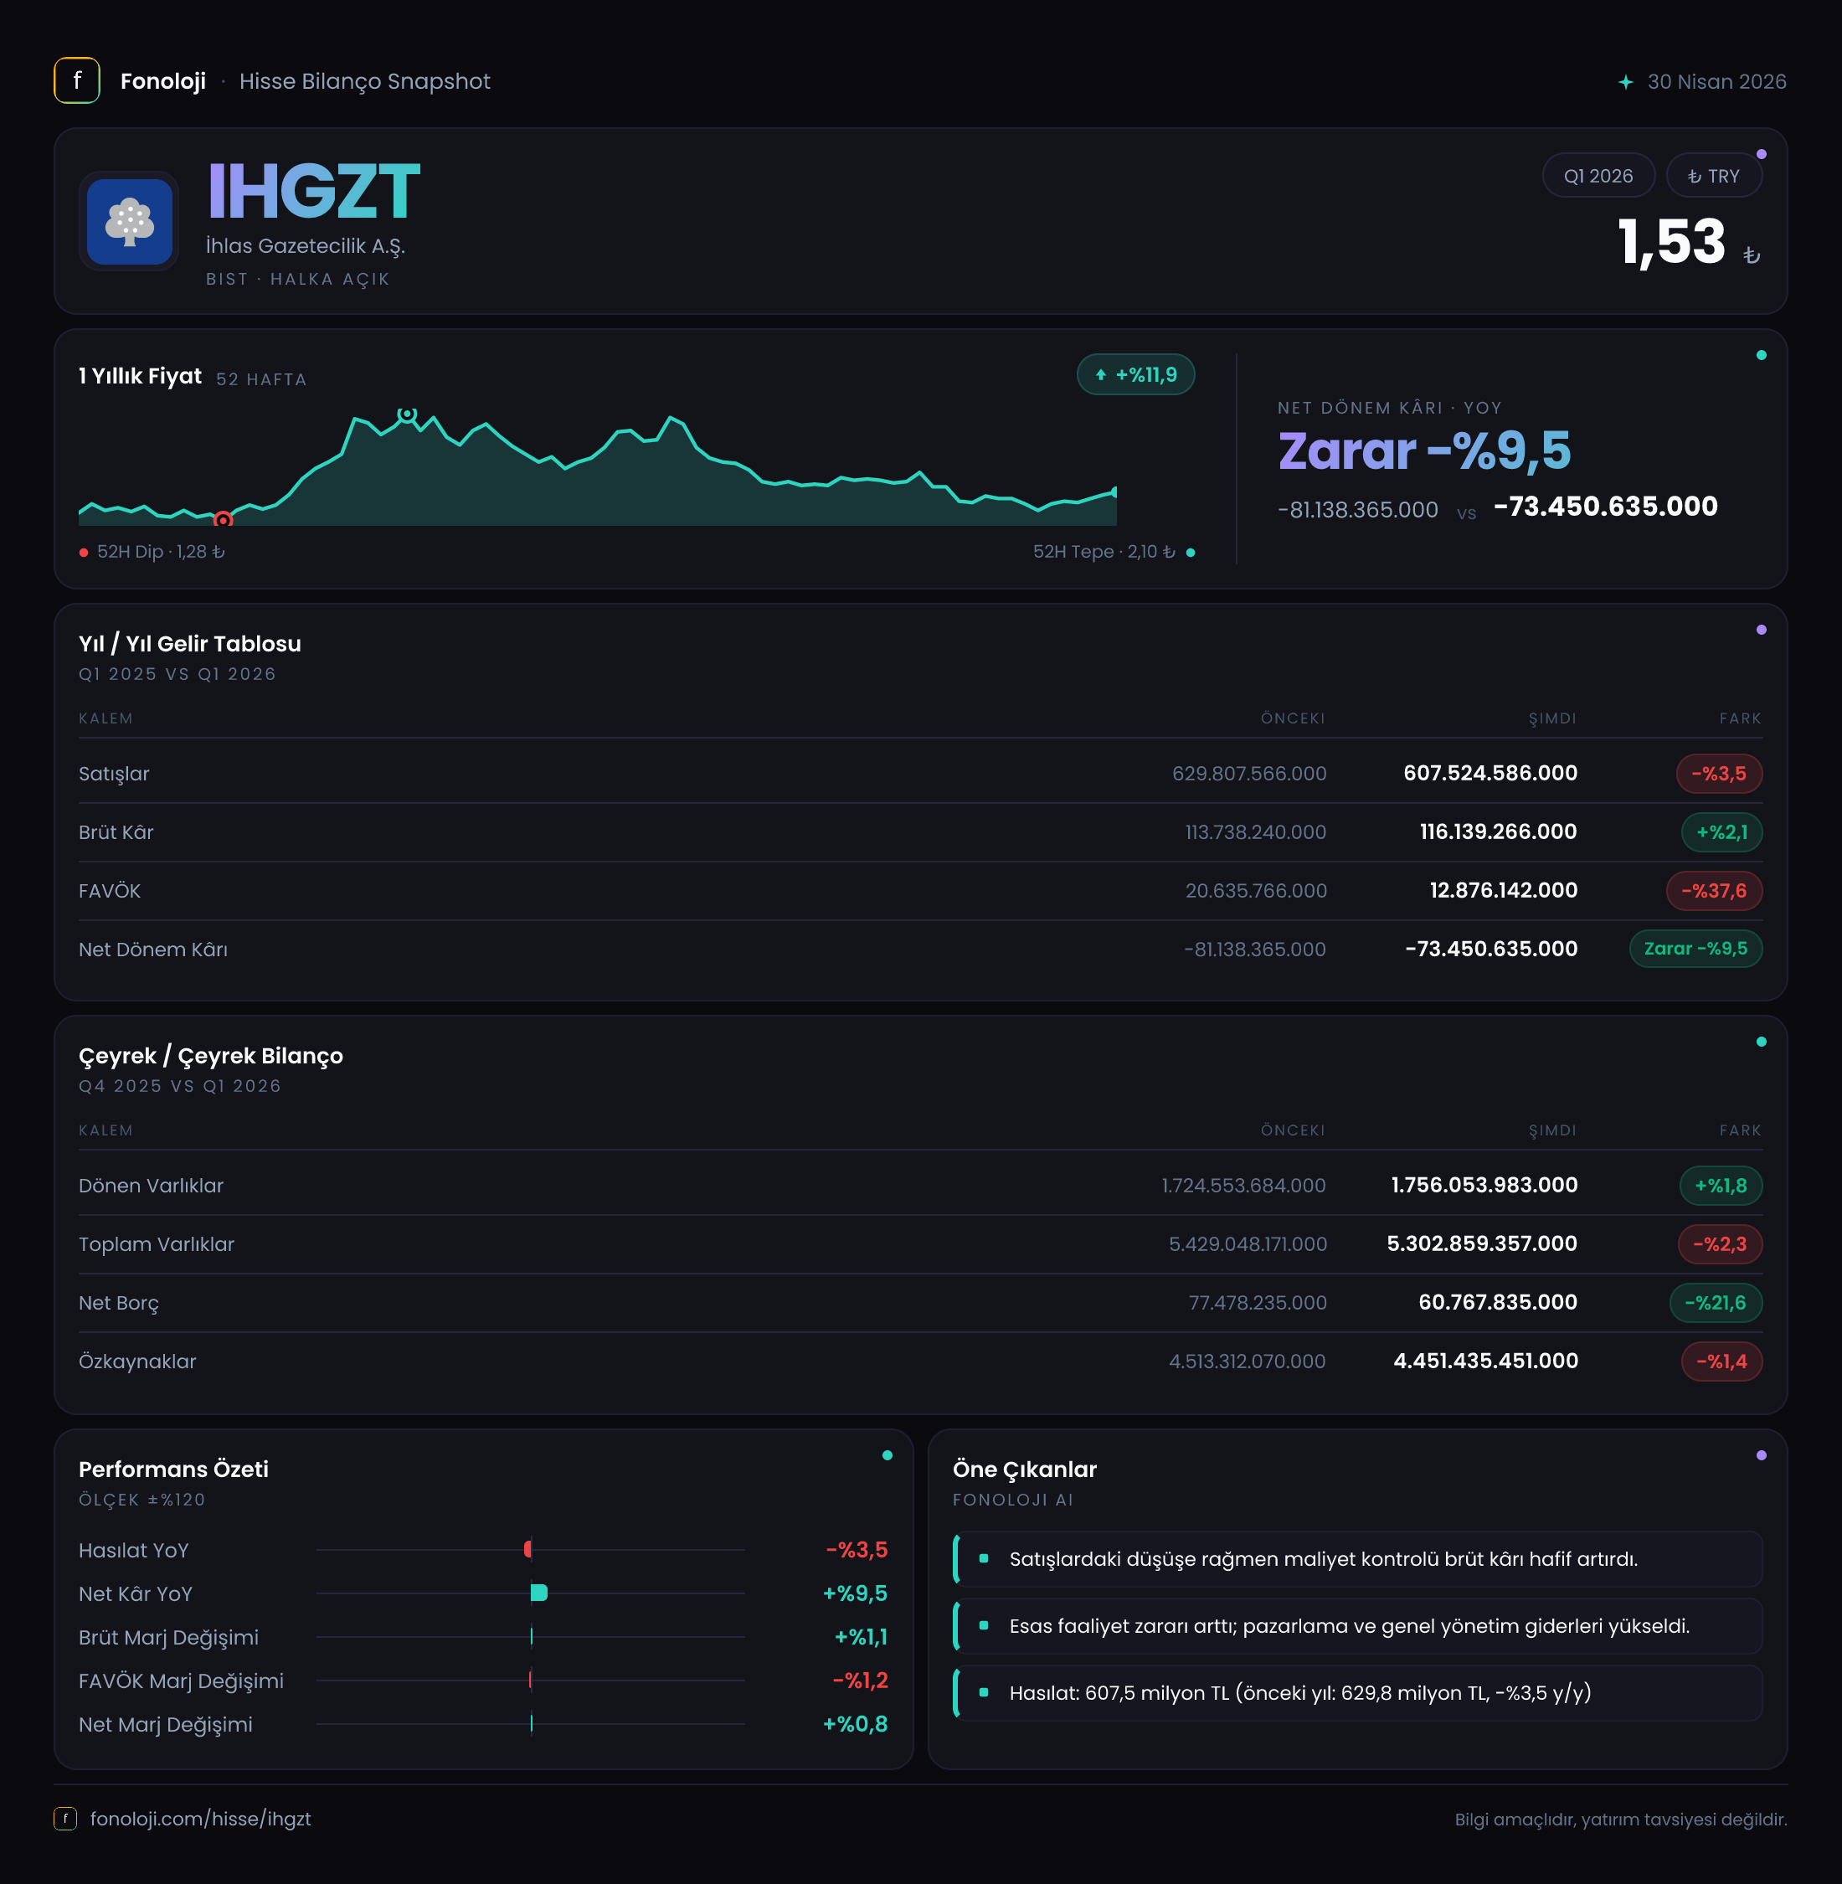Viewport: 1842px width, 1884px height.
Task: Click the İhlas Gazetecilik tree logo
Action: (130, 222)
